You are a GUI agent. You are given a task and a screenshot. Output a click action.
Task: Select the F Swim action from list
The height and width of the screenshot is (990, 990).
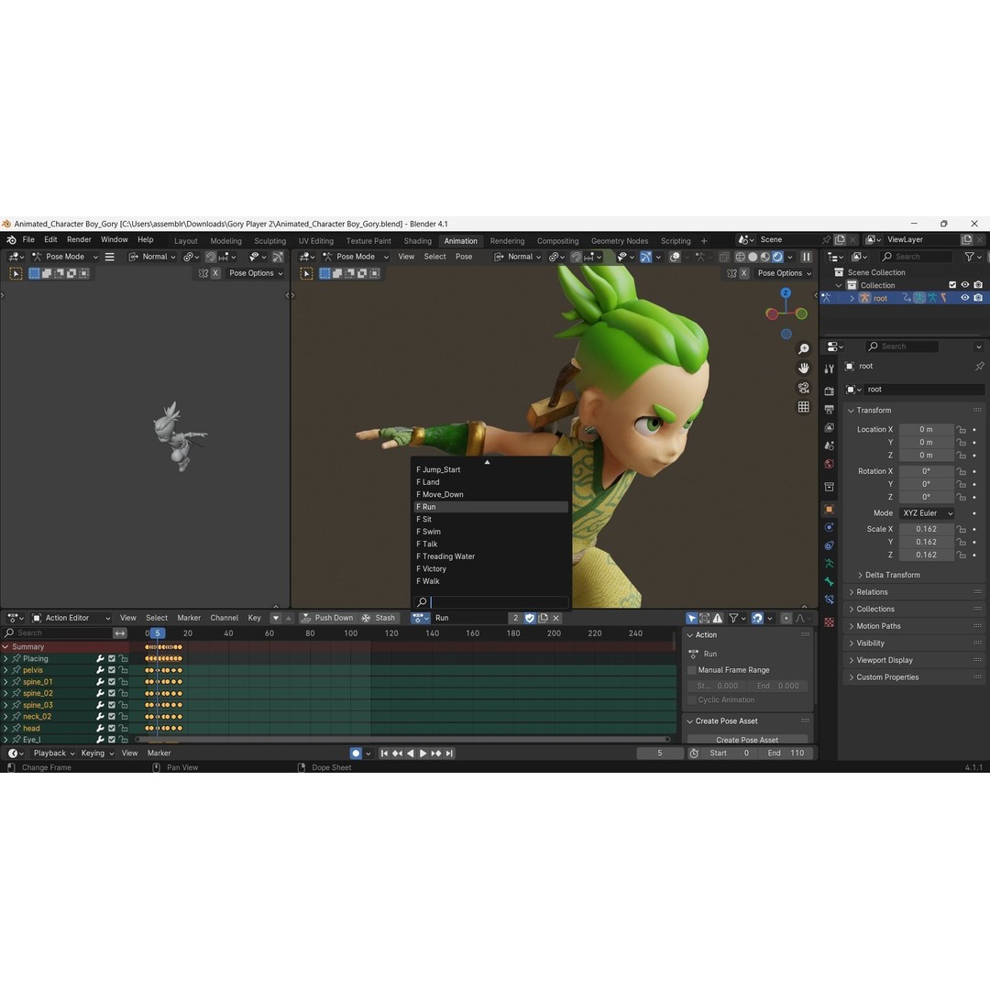tap(490, 532)
